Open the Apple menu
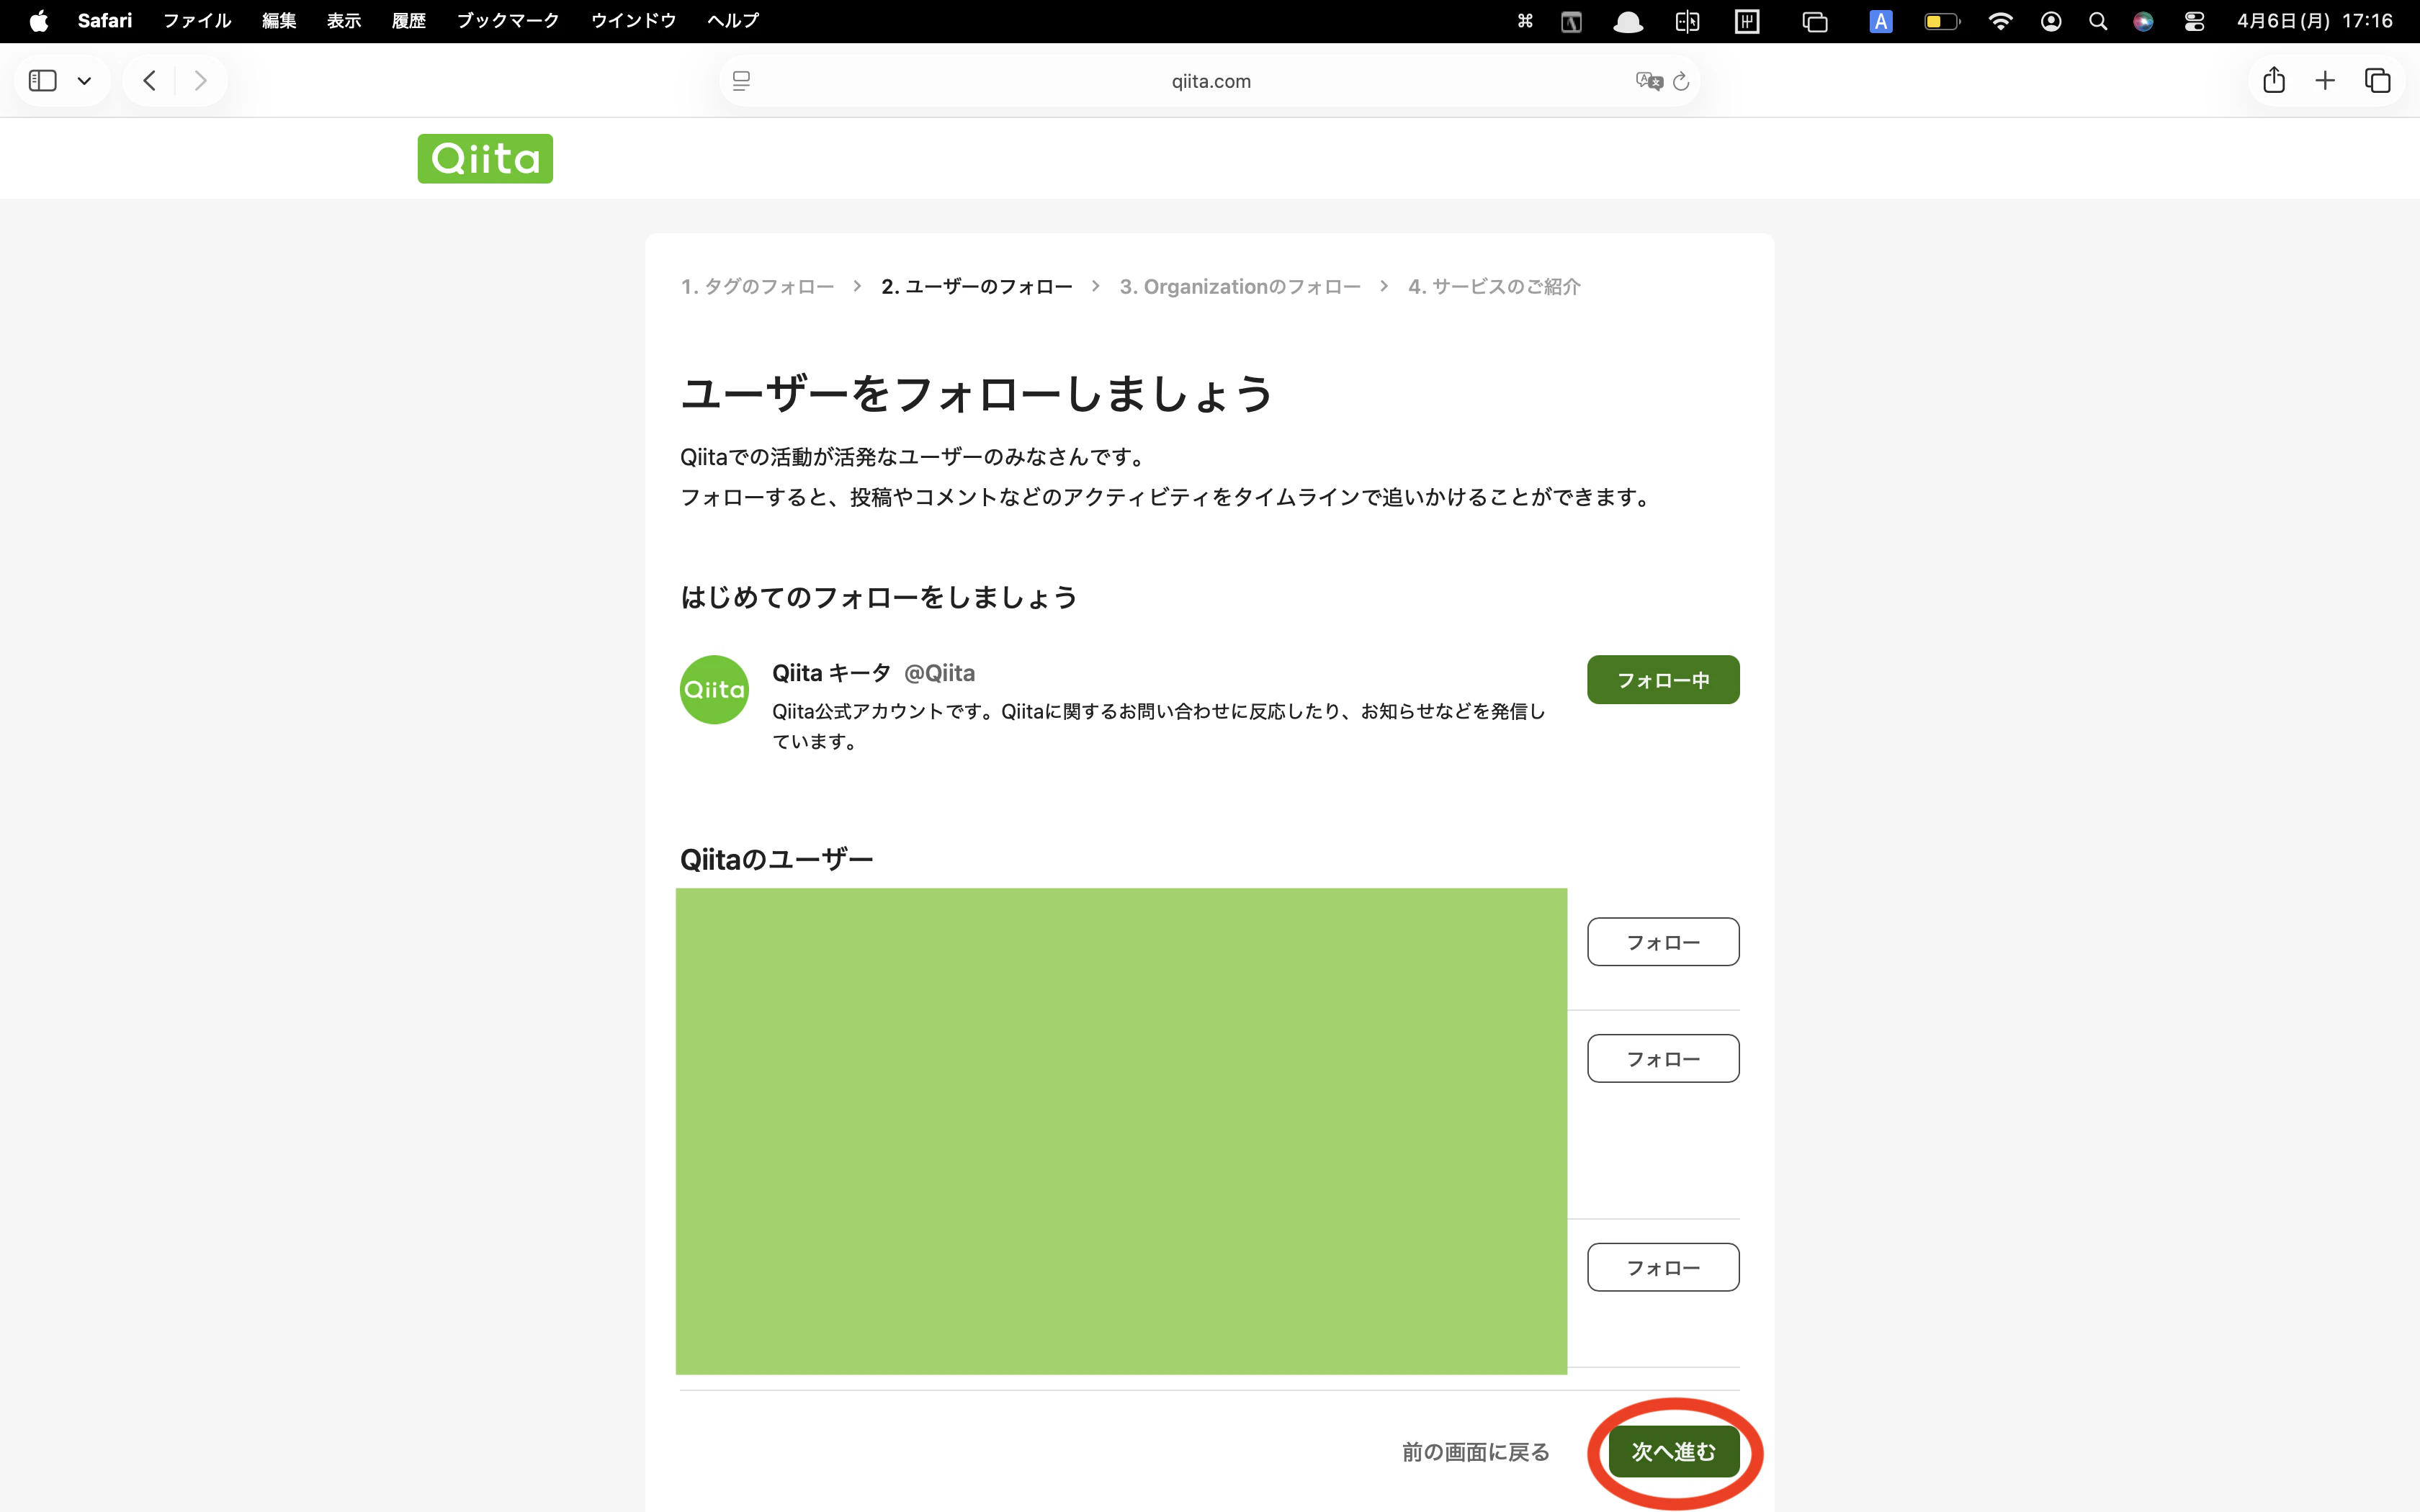2420x1512 pixels. (x=38, y=21)
